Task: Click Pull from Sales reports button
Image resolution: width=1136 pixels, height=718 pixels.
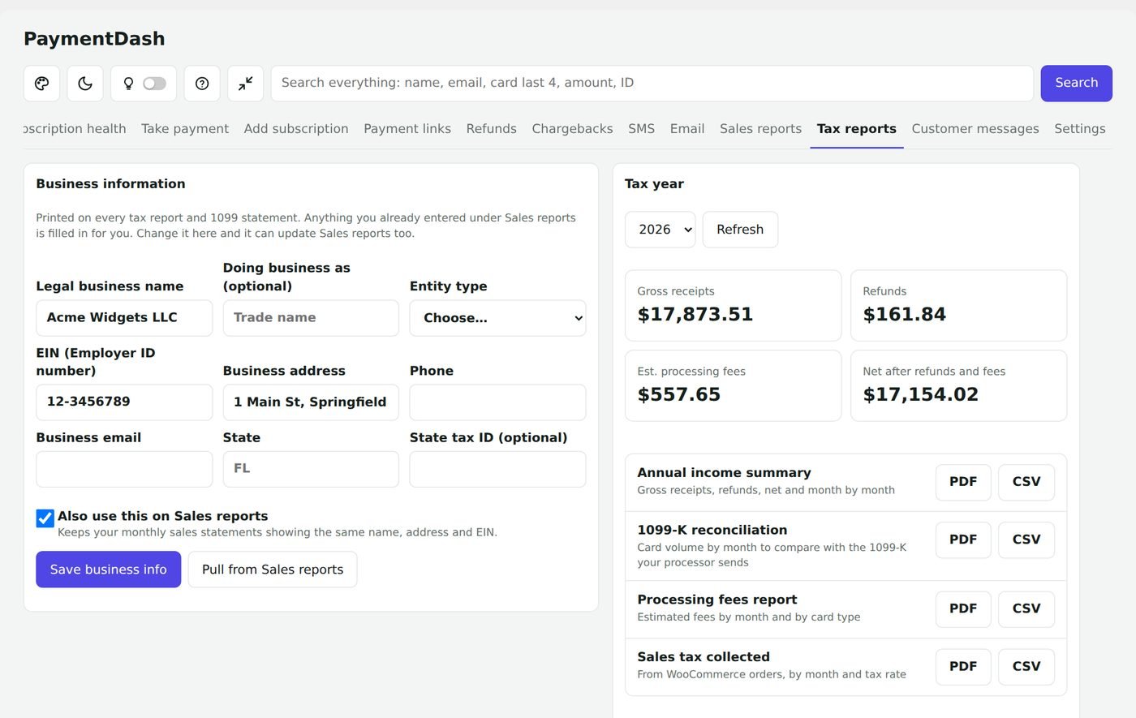Action: 273,570
